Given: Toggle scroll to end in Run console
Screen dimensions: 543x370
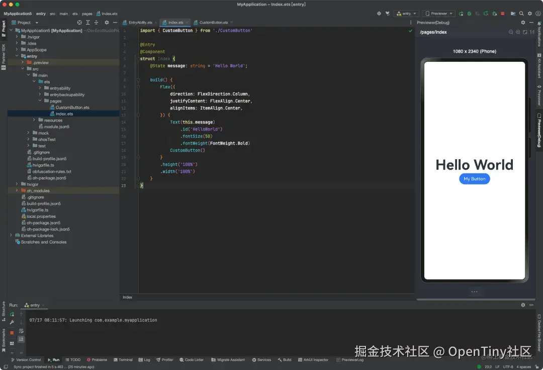Looking at the screenshot, I should [21, 339].
